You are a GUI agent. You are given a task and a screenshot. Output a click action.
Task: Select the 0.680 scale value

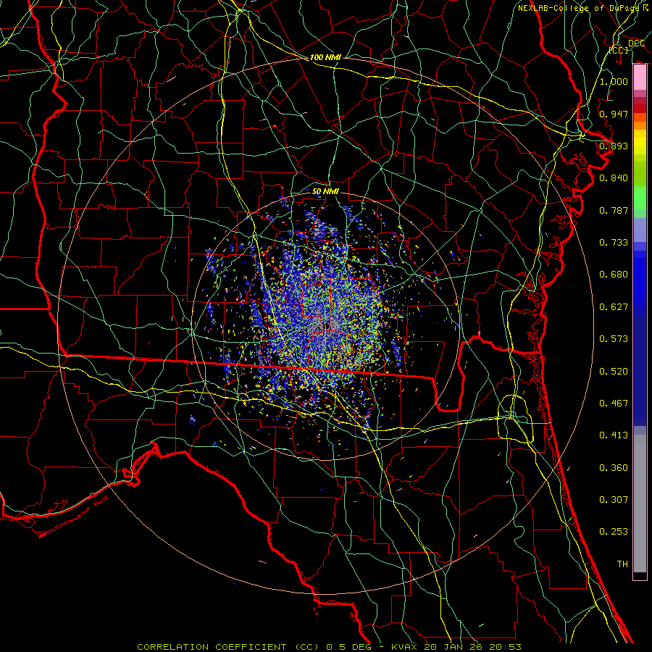coord(614,275)
